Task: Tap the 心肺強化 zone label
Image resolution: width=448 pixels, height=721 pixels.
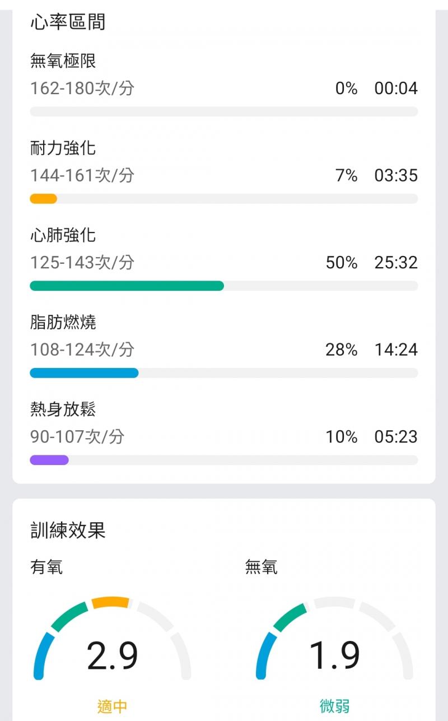Action: point(63,235)
